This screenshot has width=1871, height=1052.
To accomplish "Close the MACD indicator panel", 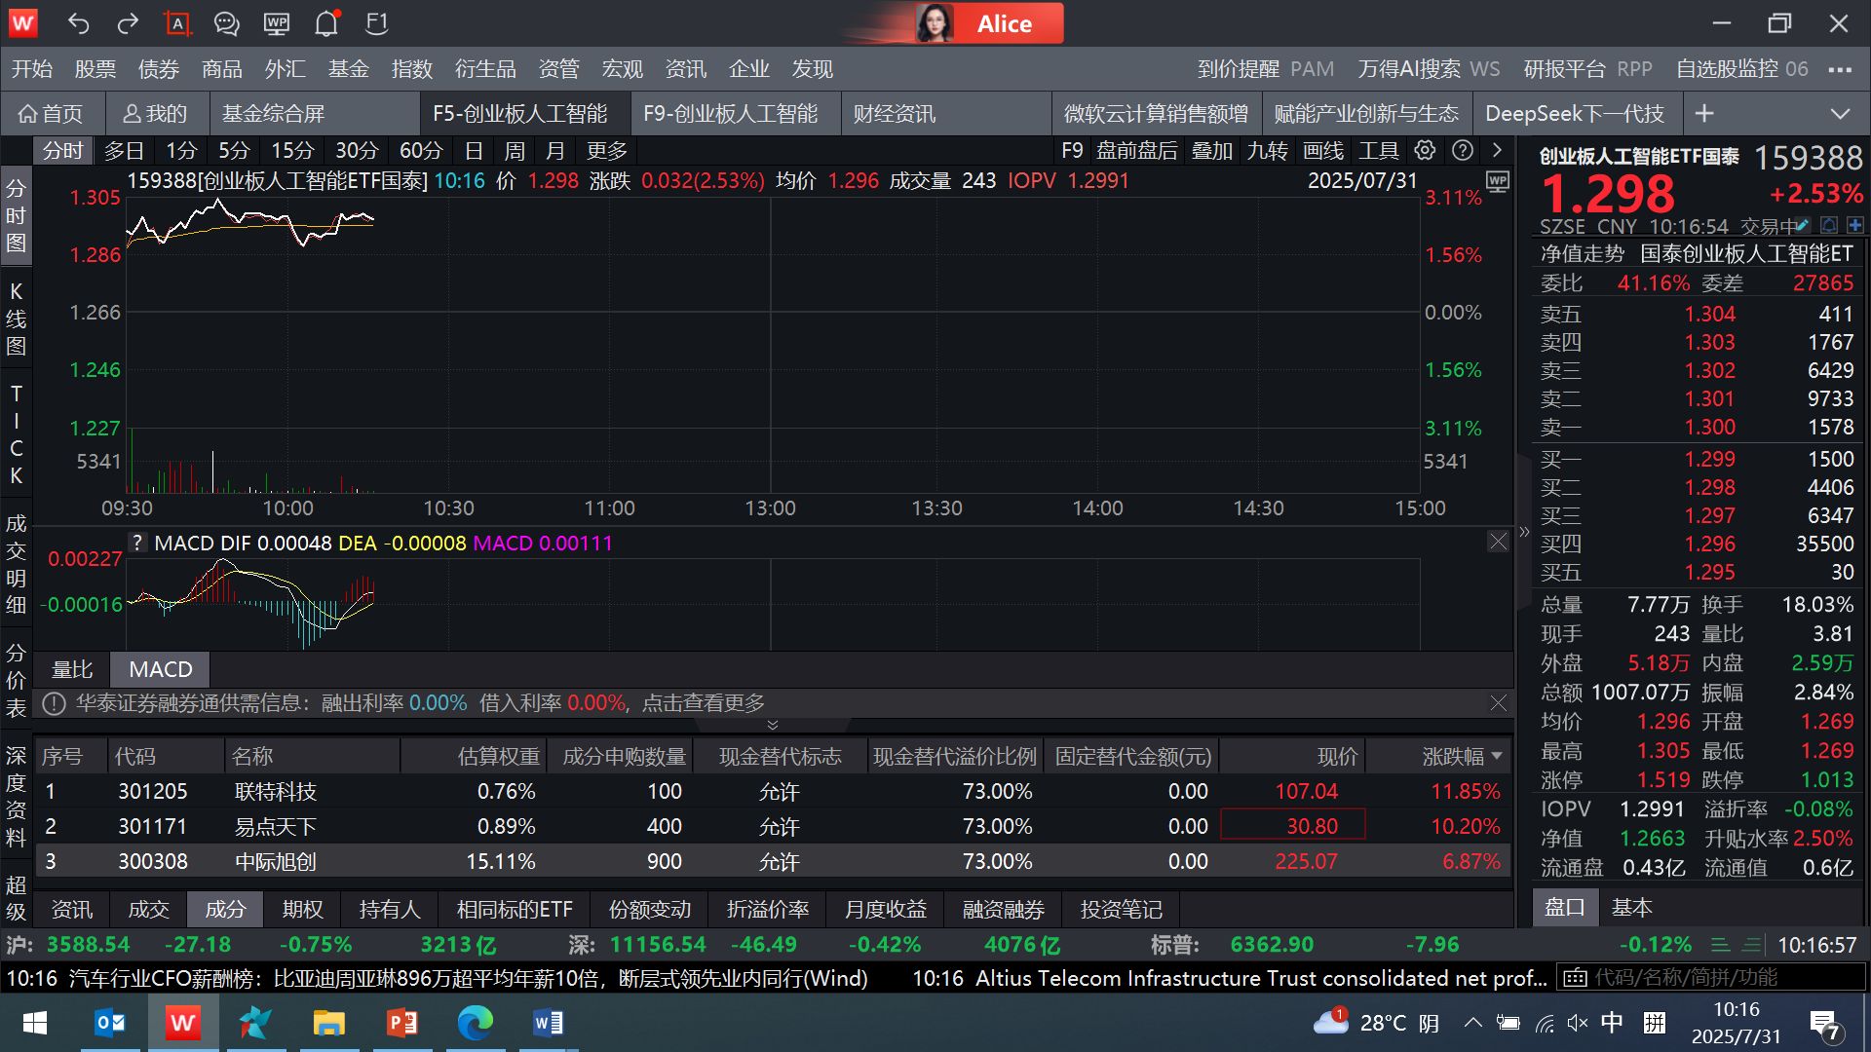I will pos(1498,542).
